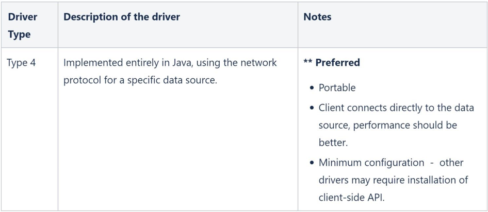Select the 'Type 4' cell
The image size is (488, 212).
22,63
